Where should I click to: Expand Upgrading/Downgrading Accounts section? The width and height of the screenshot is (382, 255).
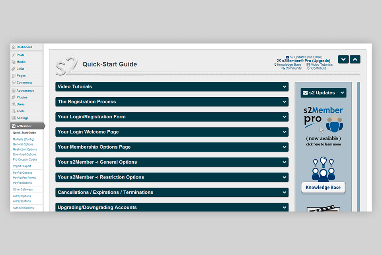[172, 207]
